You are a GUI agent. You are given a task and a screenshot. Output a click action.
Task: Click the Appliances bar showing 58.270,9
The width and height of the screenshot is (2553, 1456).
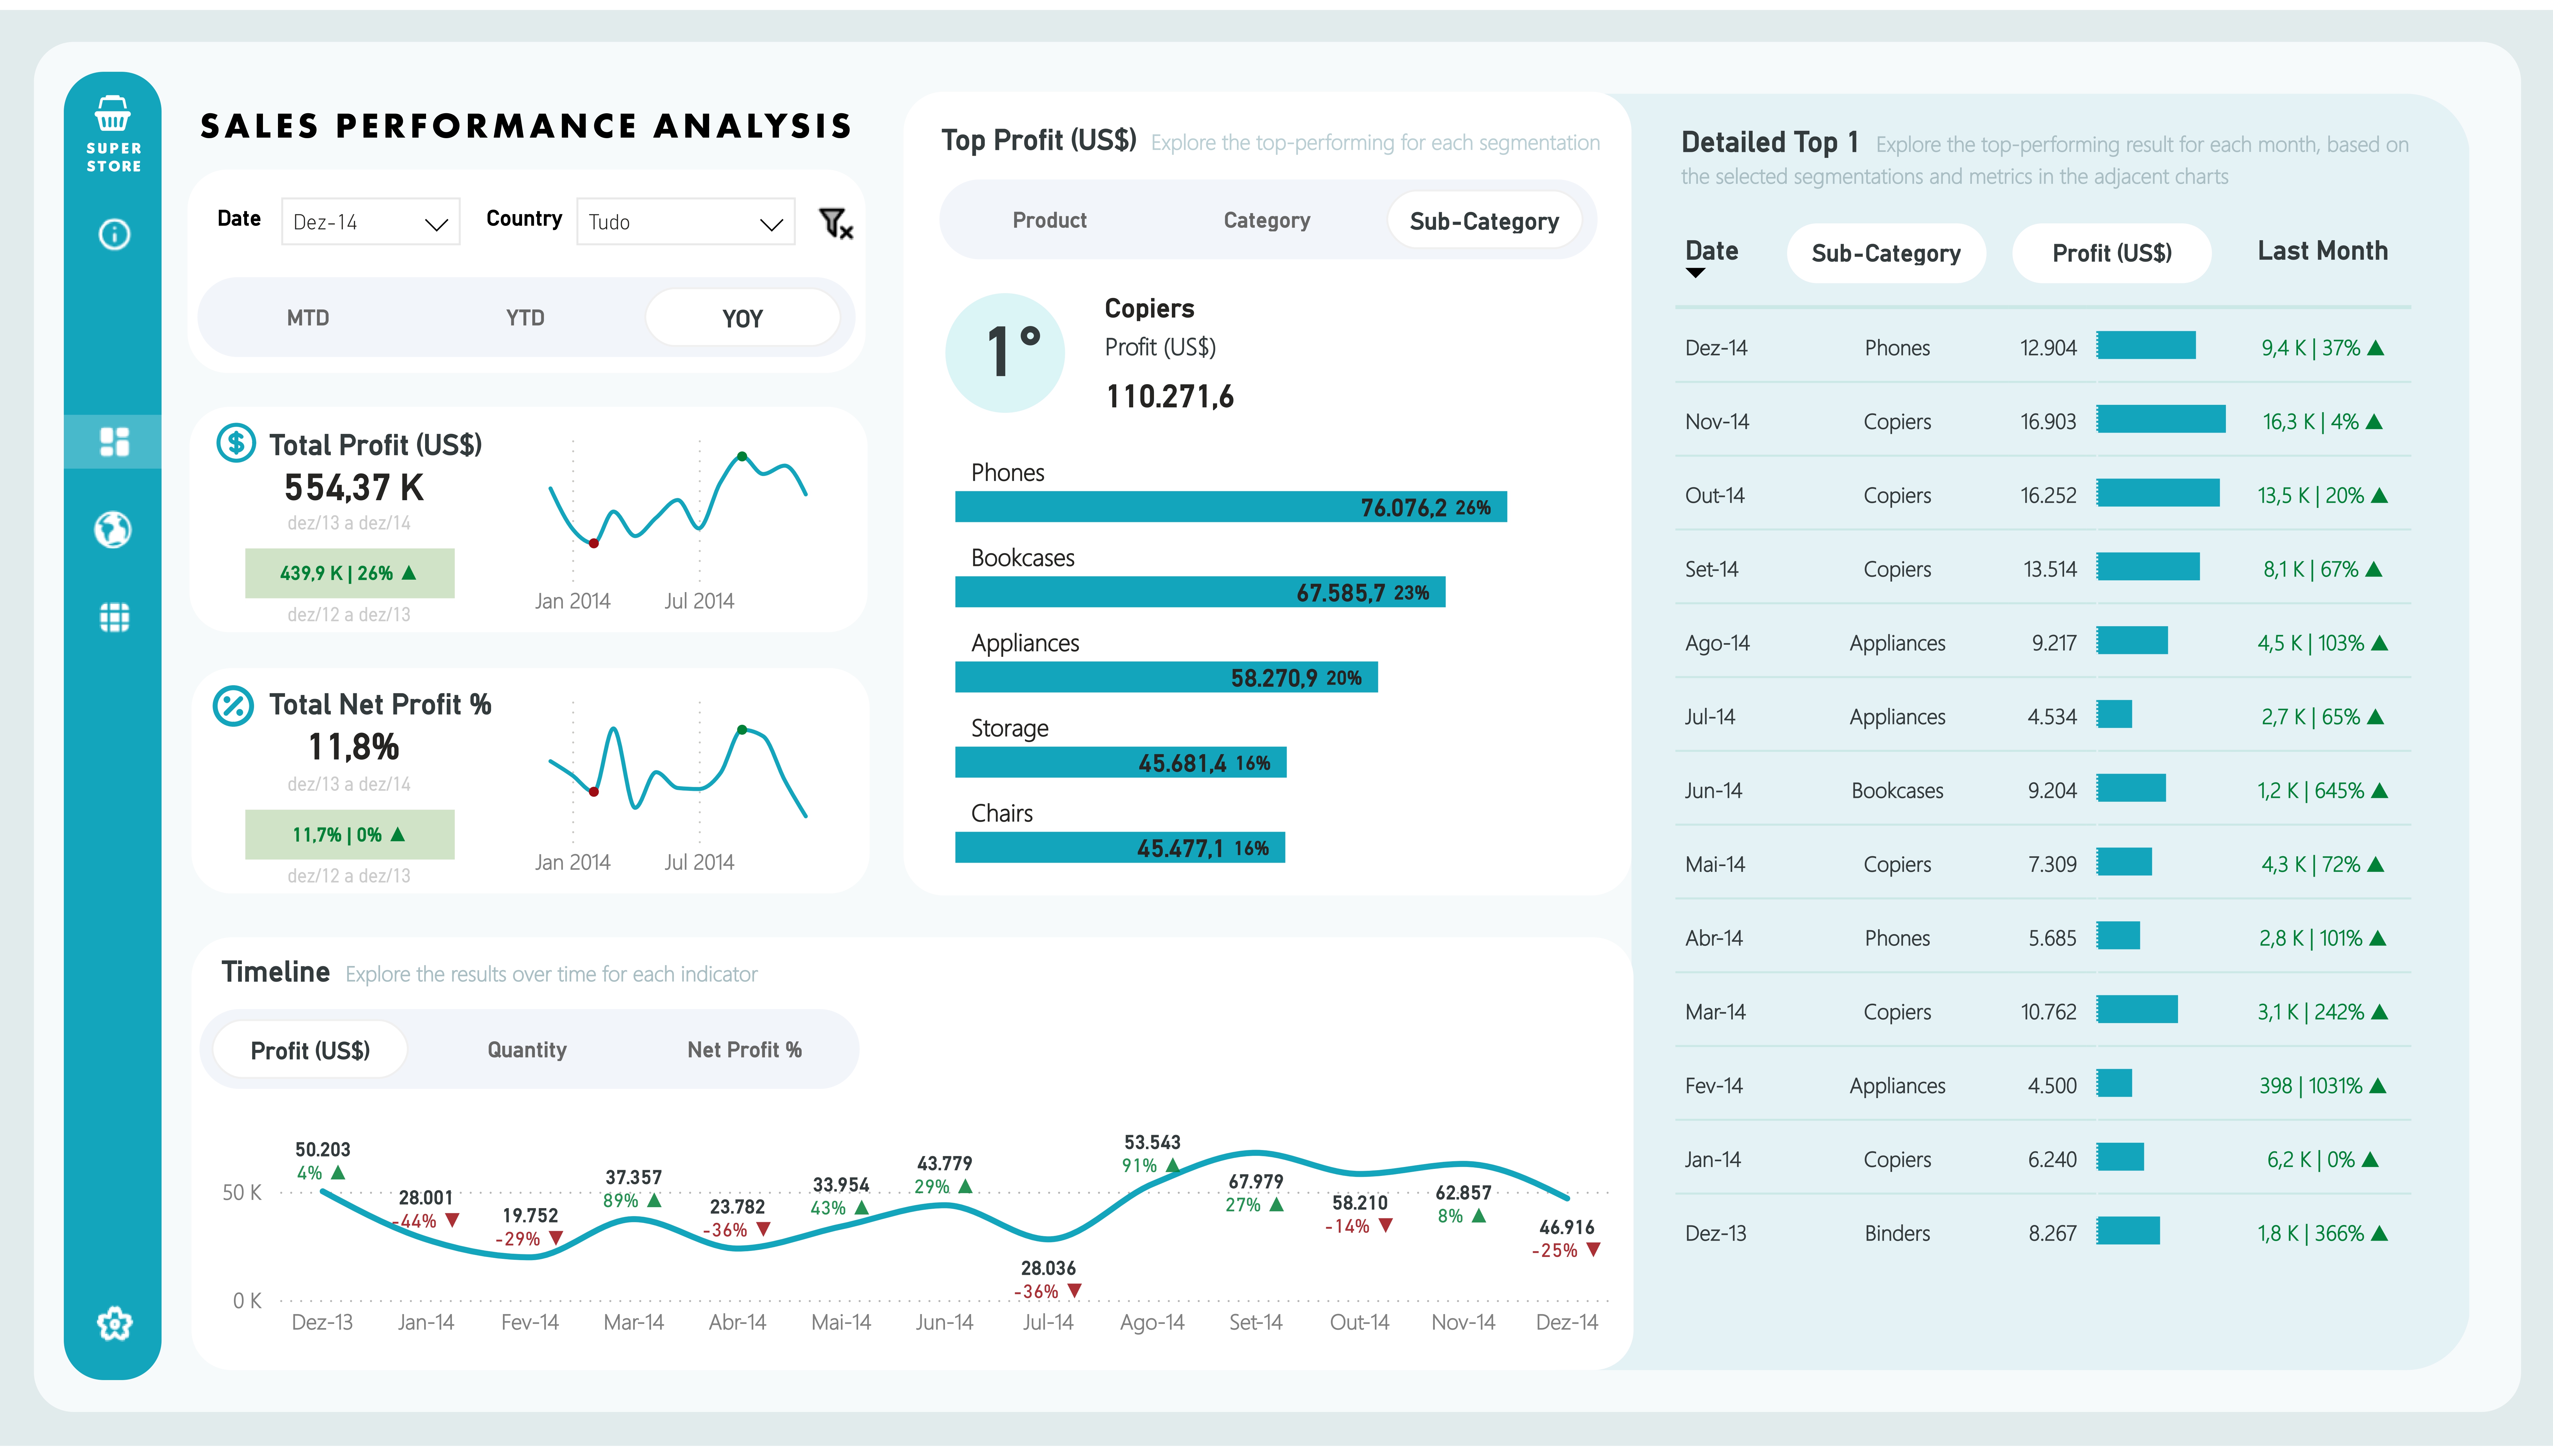click(x=1166, y=677)
